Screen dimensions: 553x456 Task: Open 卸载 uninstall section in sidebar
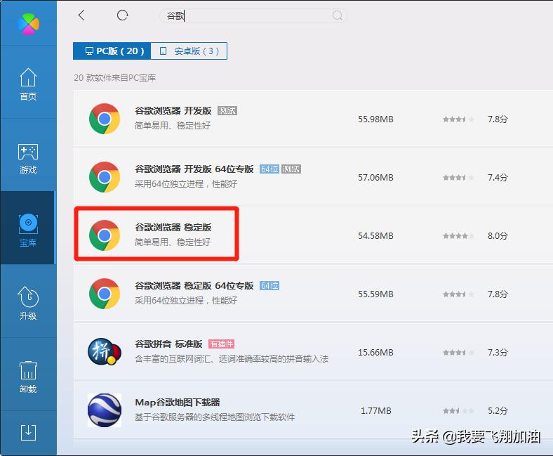28,377
